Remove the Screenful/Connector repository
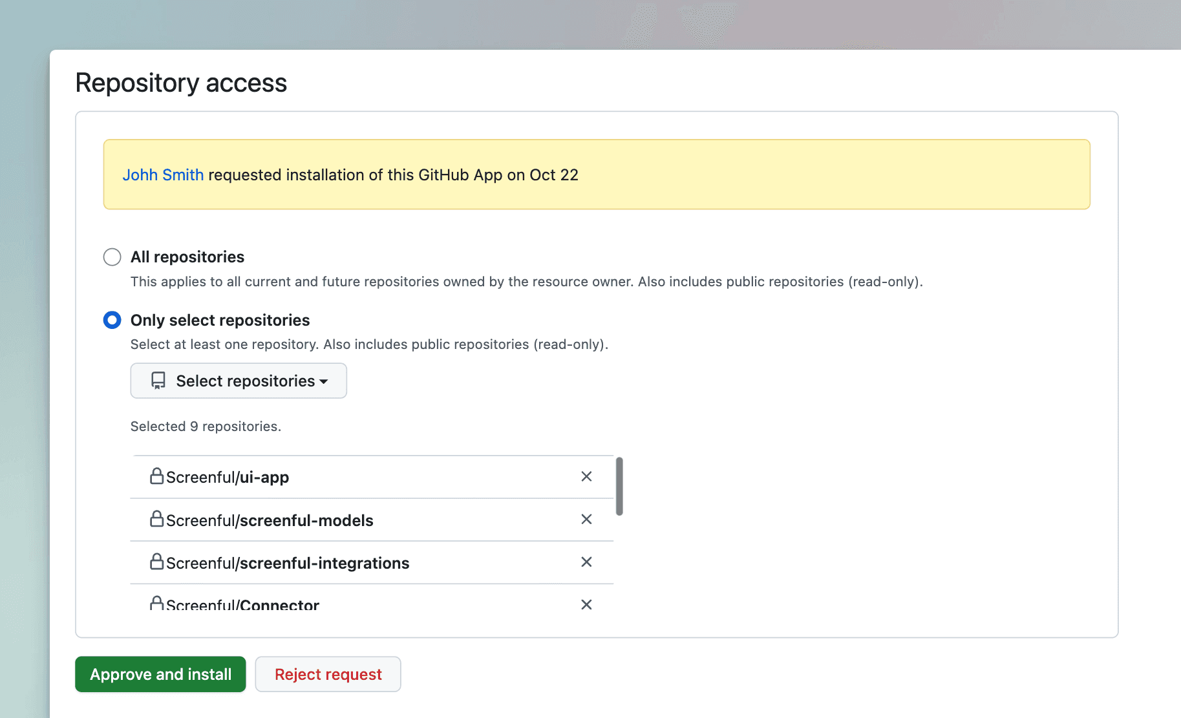Screen dimensions: 1181x718 [x=586, y=604]
